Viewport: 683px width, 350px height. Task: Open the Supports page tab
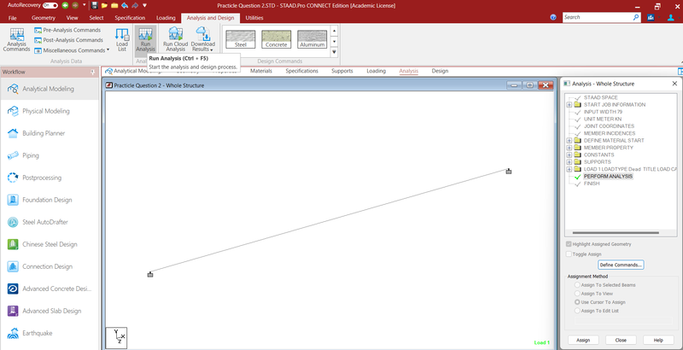click(342, 71)
